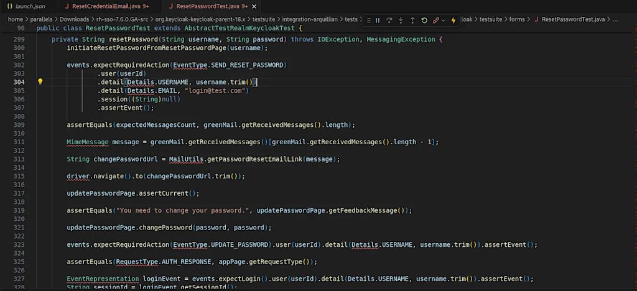Click 'MessagingException' on line 299

[401, 39]
